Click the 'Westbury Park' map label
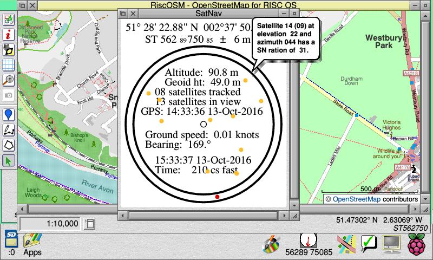 tap(384, 42)
